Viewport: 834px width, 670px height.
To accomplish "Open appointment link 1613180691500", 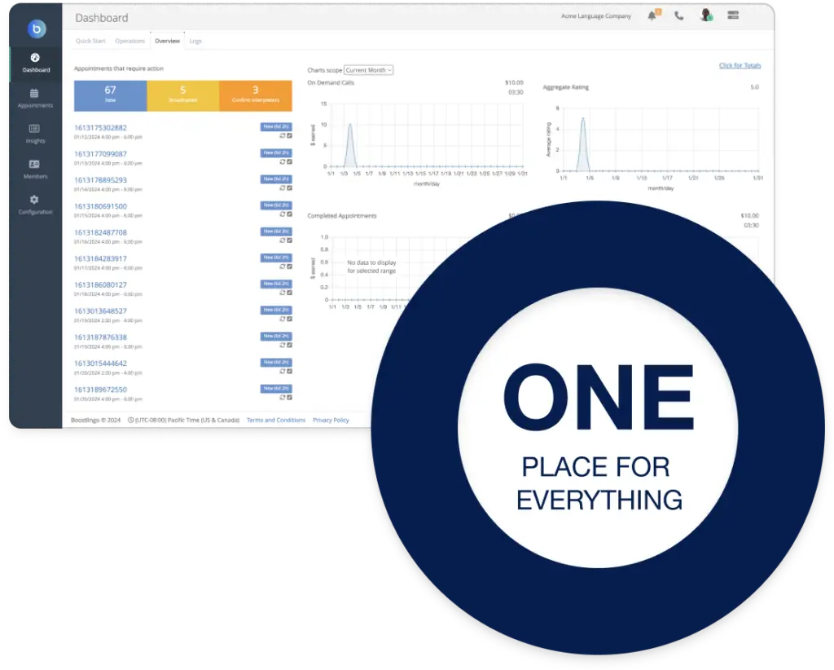I will [100, 206].
